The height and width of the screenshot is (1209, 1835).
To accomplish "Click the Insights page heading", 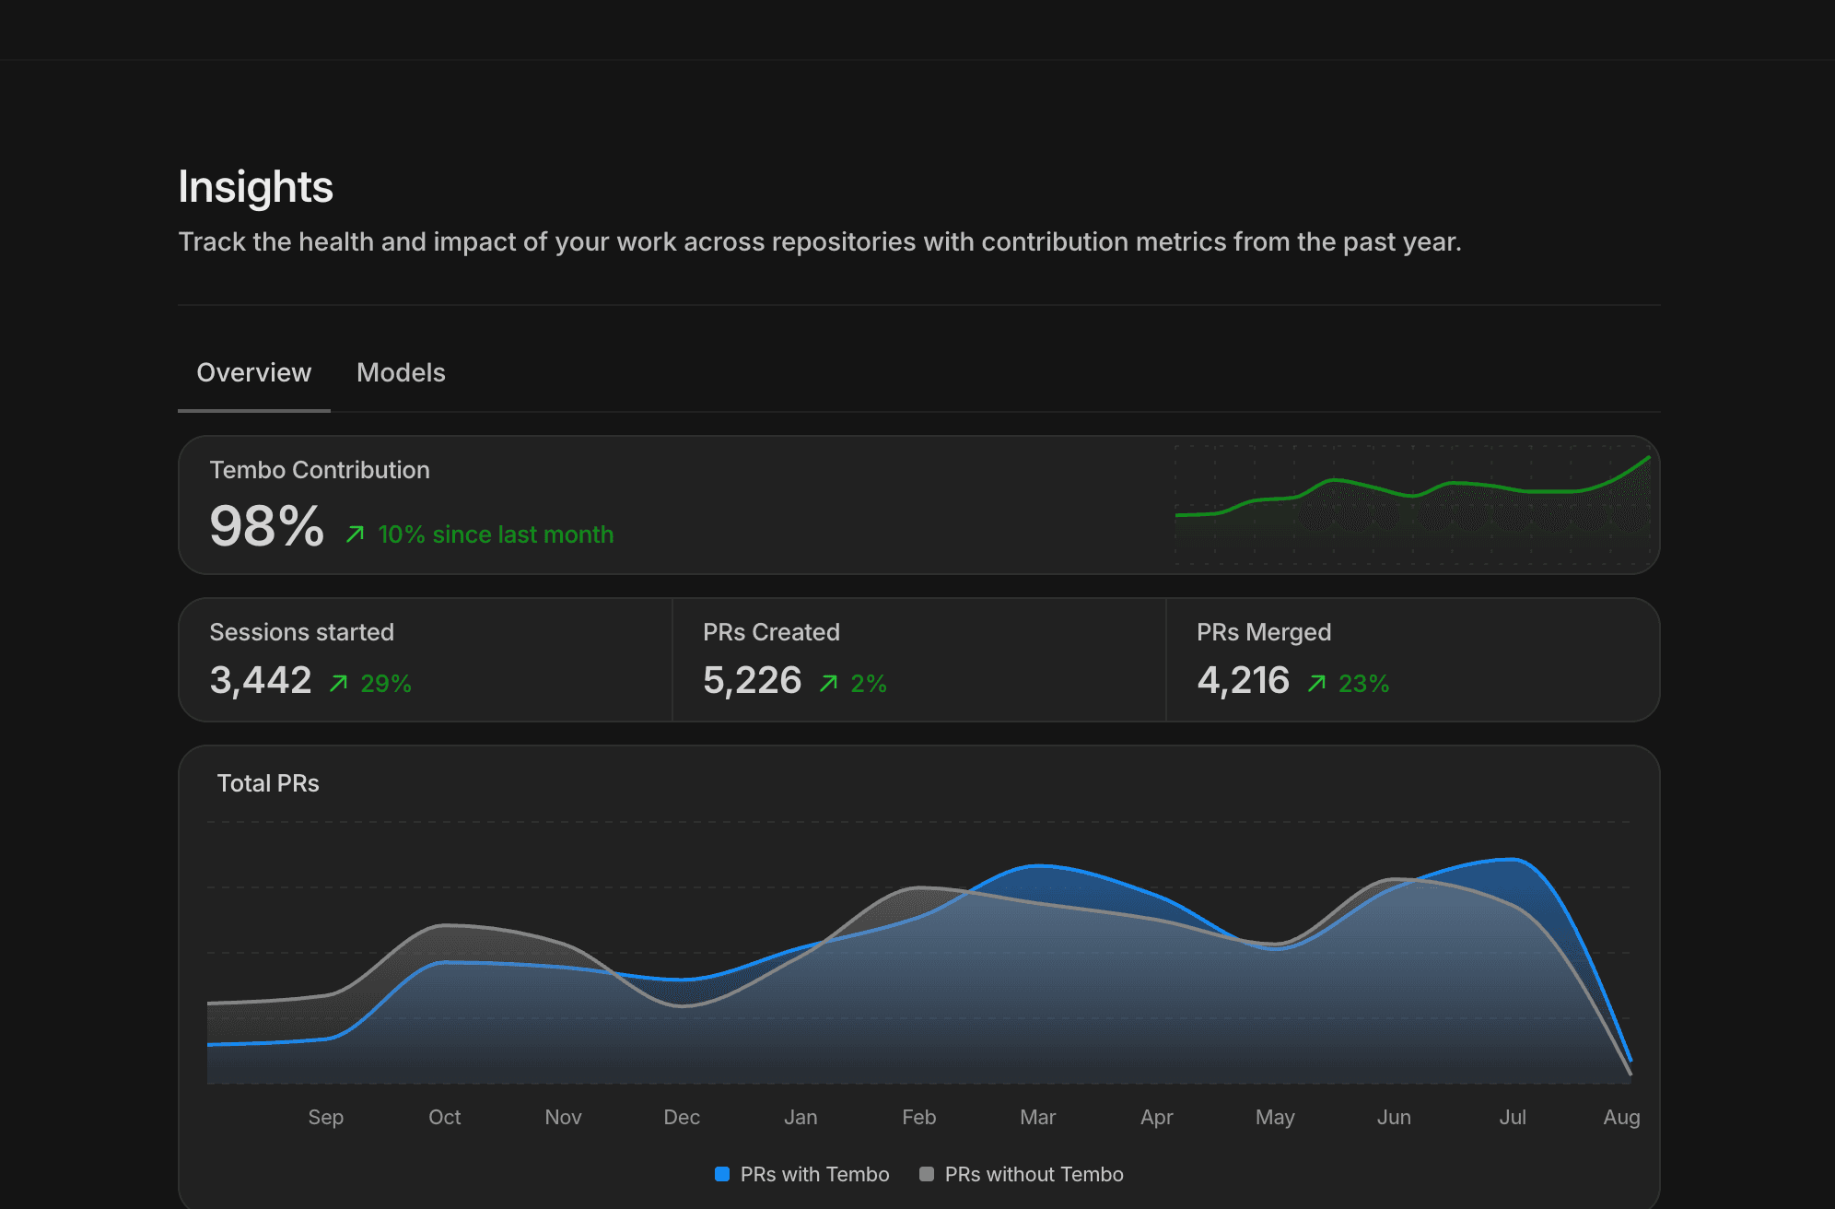I will coord(256,187).
